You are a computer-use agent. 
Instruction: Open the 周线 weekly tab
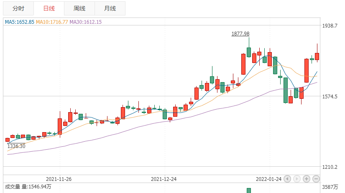coord(79,8)
